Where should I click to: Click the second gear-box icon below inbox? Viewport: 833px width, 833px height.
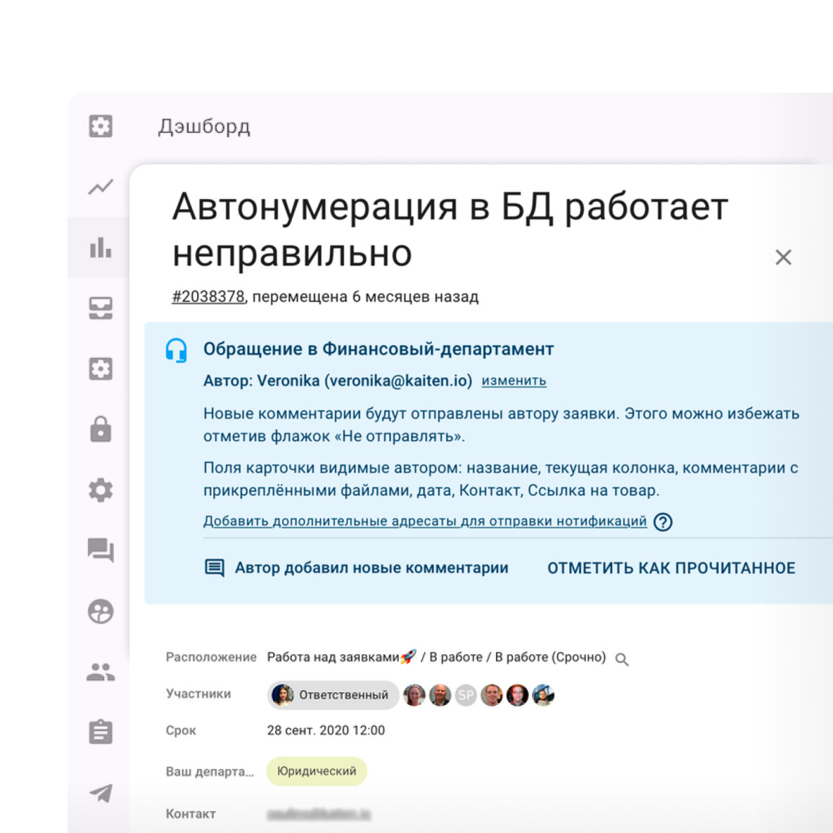pos(101,369)
